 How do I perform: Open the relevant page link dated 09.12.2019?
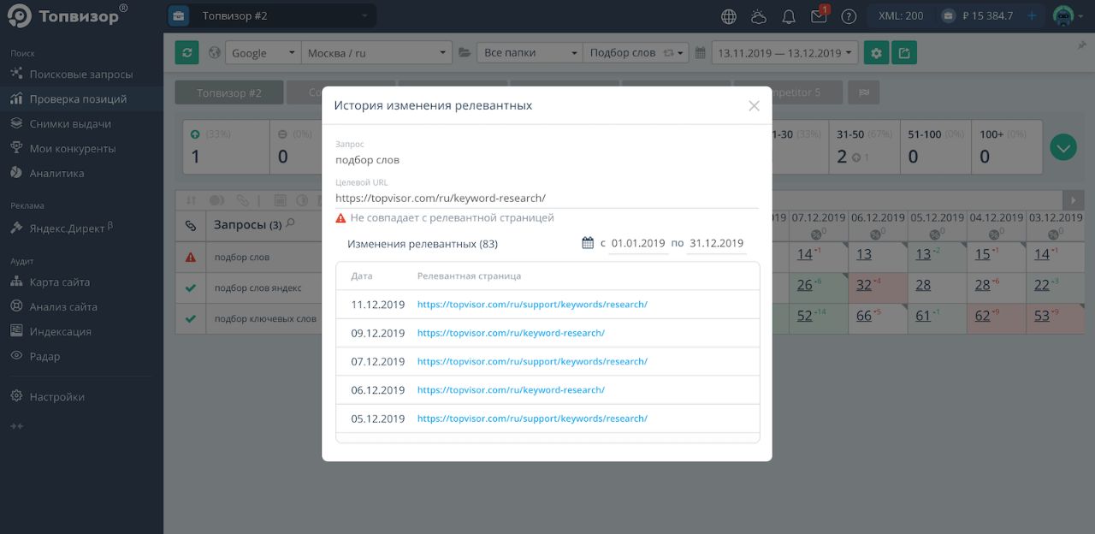511,333
